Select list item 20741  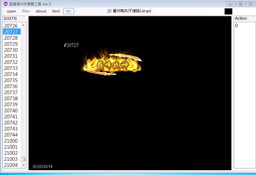[x=12, y=117]
